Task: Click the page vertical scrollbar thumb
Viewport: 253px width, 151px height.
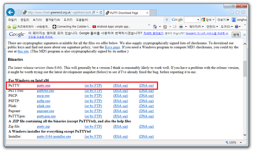Action: click(x=245, y=69)
